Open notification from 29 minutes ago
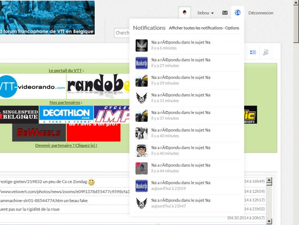This screenshot has width=299, height=225. [x=186, y=81]
